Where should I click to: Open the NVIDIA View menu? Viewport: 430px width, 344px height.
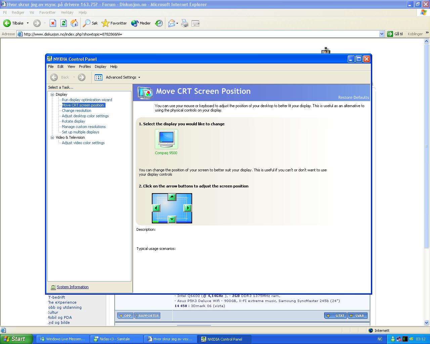(71, 67)
